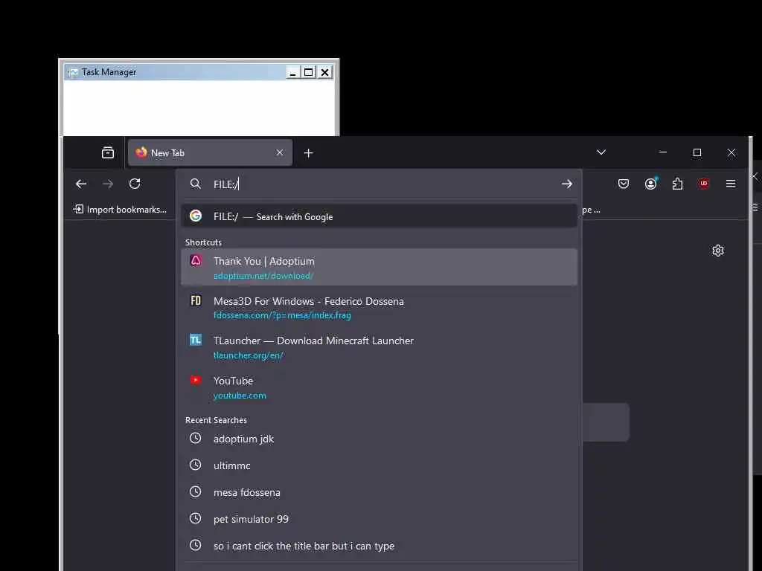This screenshot has height=571, width=762.
Task: Open a new tab with plus button
Action: [x=308, y=153]
